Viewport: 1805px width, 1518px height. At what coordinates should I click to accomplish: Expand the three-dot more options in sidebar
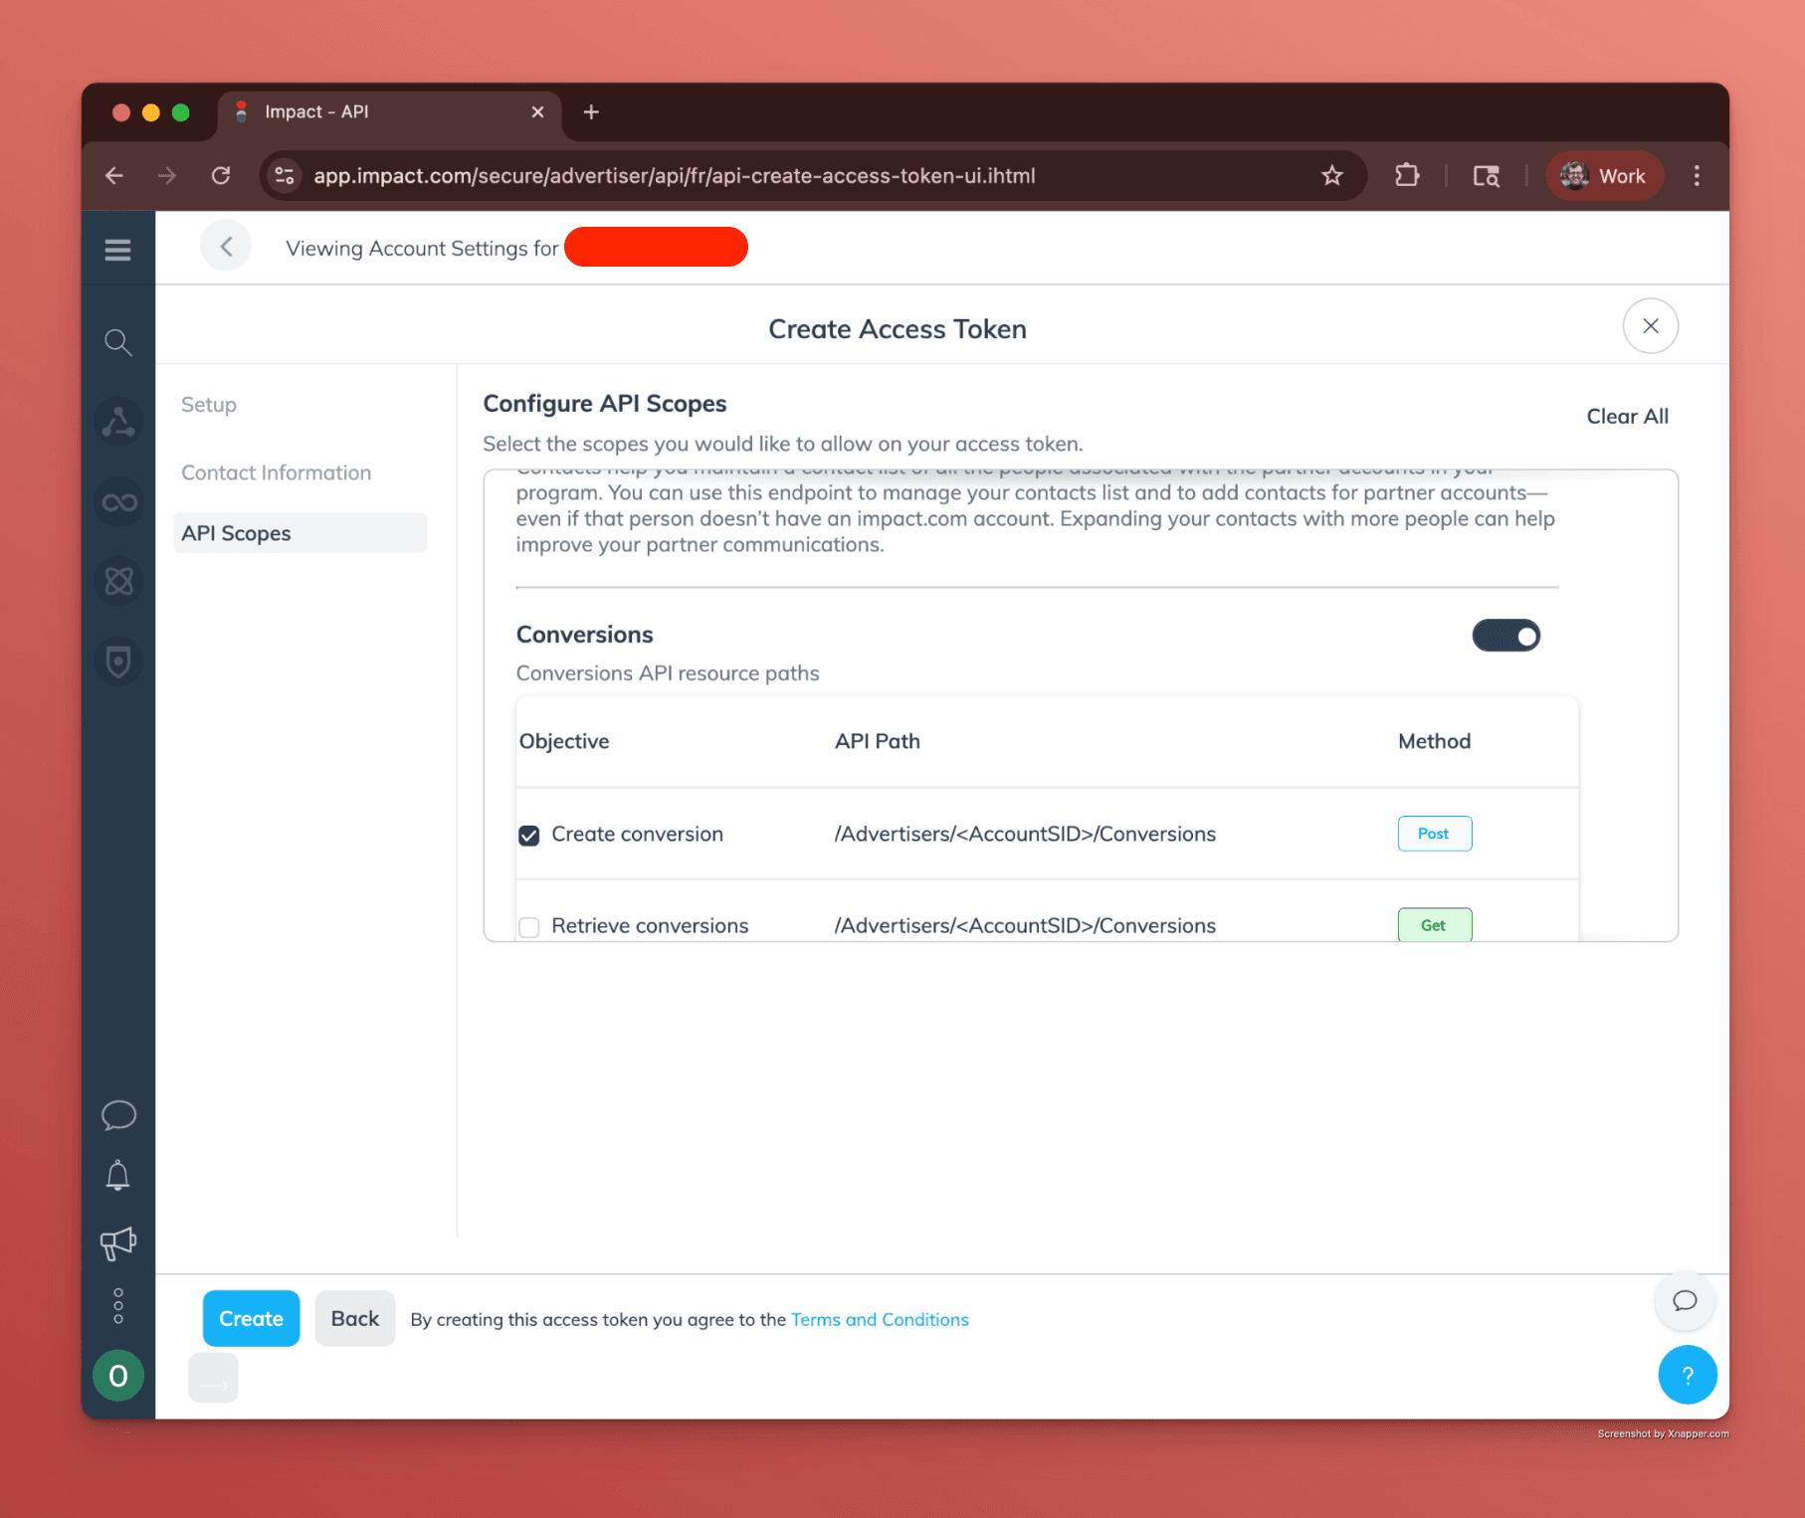click(117, 1306)
